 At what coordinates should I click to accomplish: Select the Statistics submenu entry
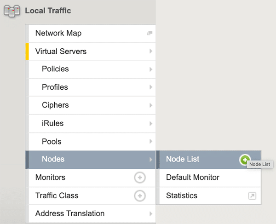182,196
